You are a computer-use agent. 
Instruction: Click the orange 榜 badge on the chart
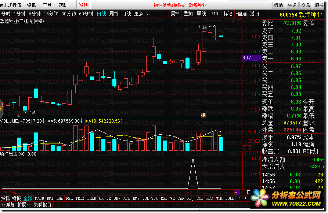pos(203,115)
